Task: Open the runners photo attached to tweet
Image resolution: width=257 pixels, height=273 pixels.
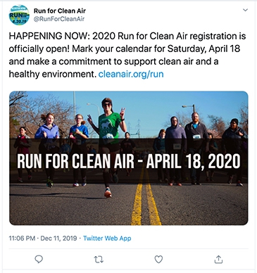Action: point(129,158)
